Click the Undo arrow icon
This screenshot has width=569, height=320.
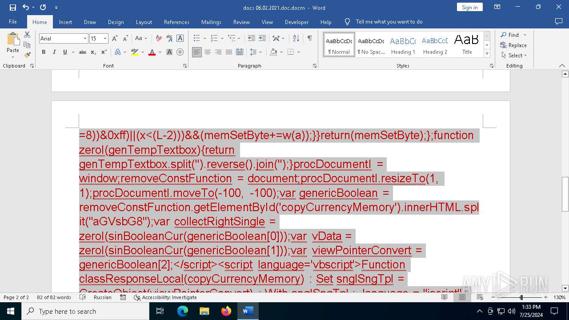pos(25,8)
